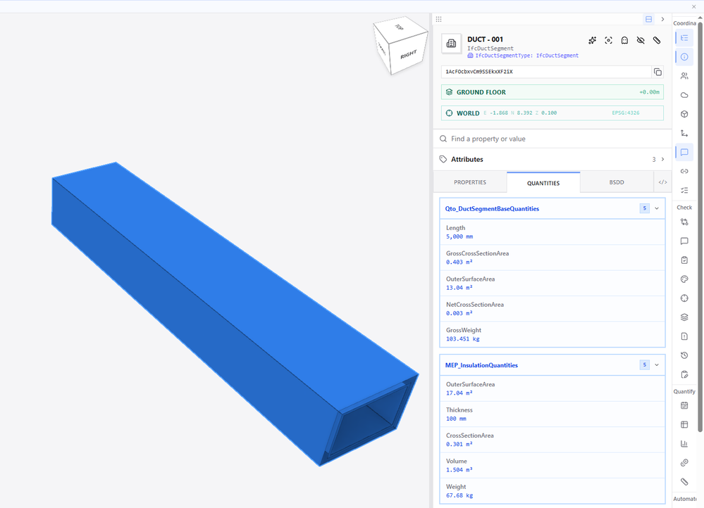
Task: Toggle the tree structure icon in sidebar
Action: tap(684, 38)
